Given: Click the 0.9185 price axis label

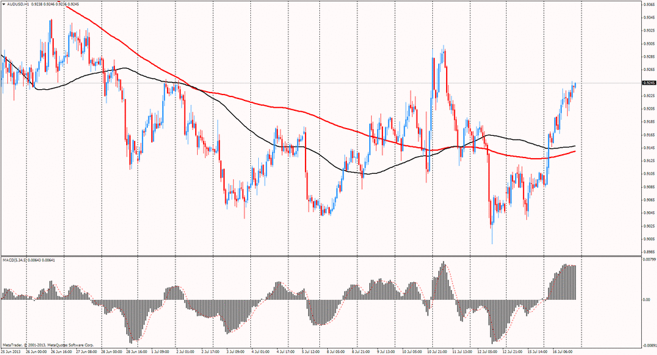Looking at the screenshot, I should 648,122.
